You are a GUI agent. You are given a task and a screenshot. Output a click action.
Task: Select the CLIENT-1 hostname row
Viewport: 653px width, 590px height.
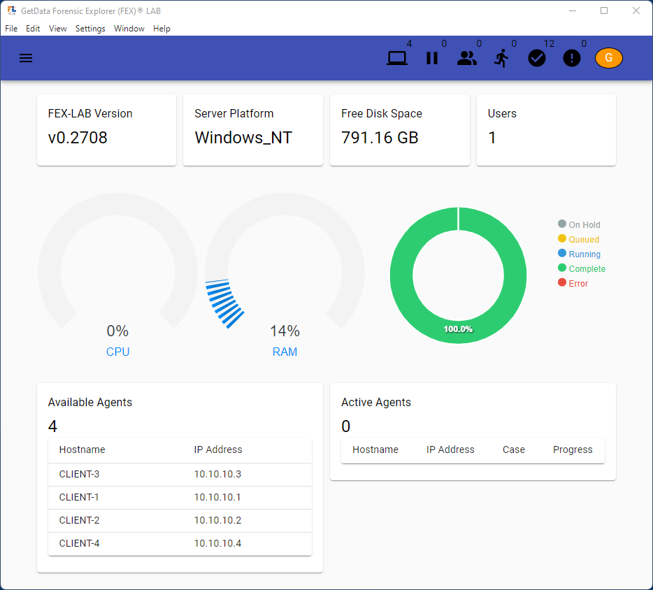[180, 497]
